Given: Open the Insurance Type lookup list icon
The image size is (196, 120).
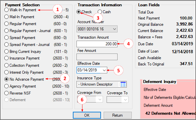Looking at the screenshot, I should [x=123, y=84].
